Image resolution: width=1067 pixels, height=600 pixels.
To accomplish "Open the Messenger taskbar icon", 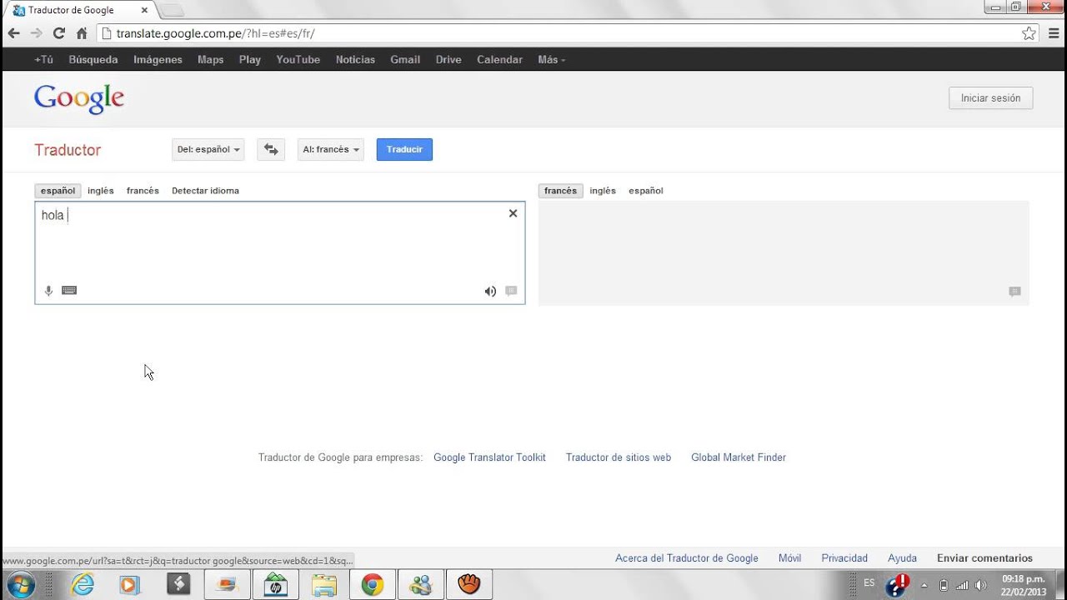I will (x=420, y=585).
